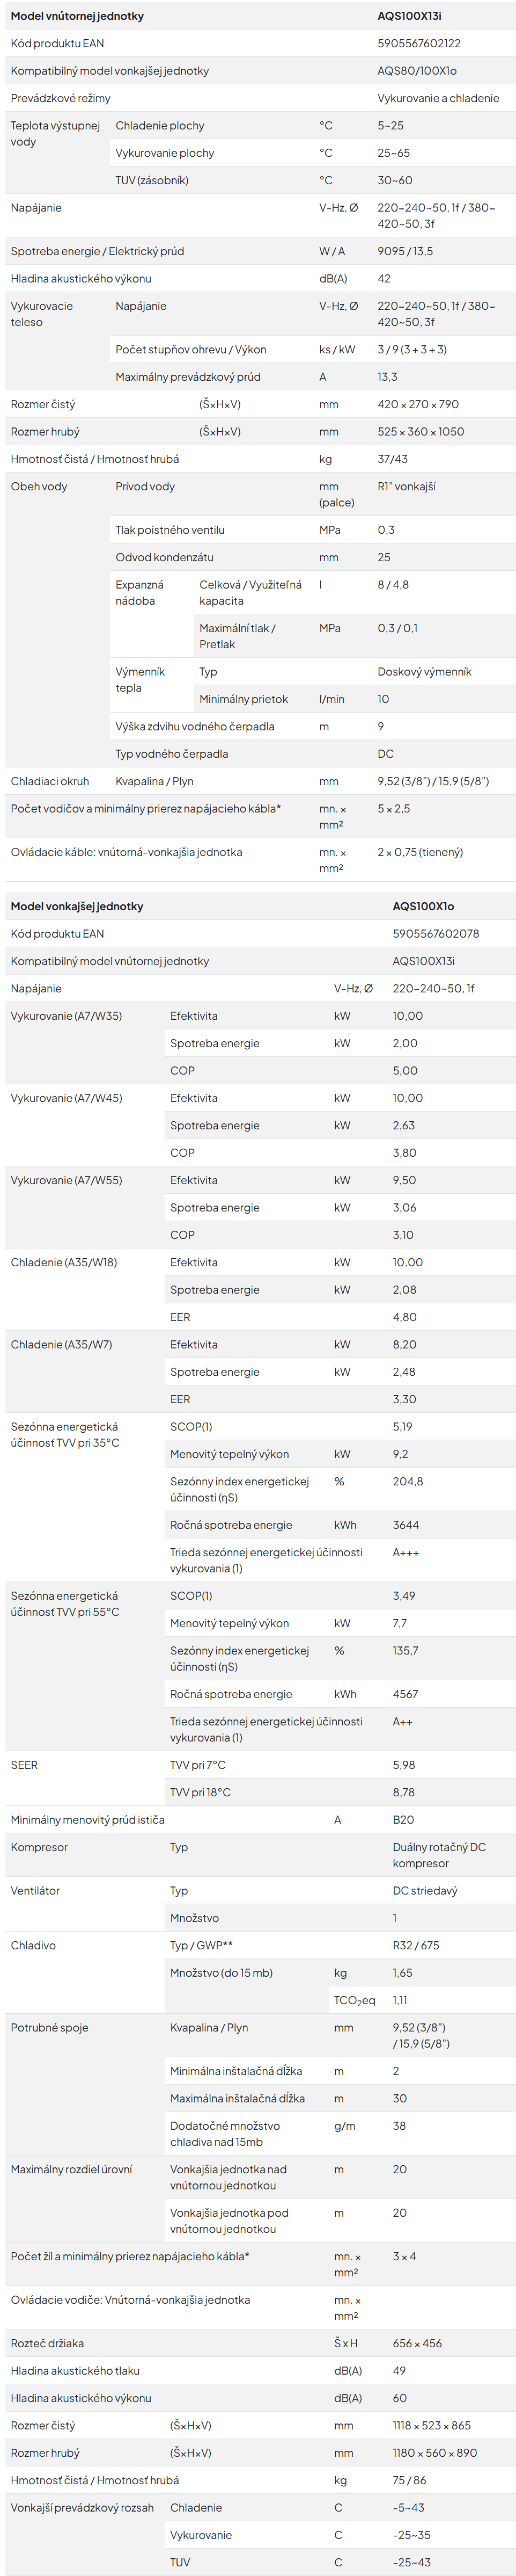Click the 'SEER' row label
This screenshot has height=2576, width=516.
[24, 1765]
